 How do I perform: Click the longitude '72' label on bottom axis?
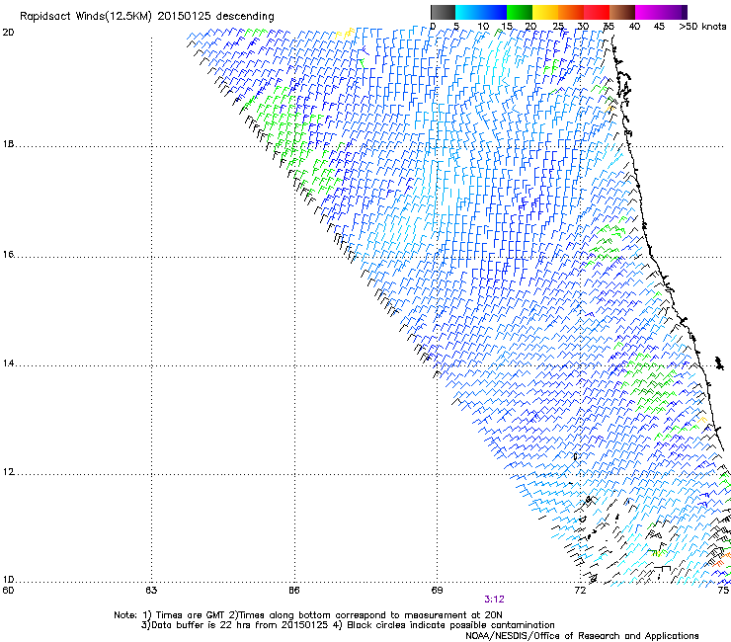(580, 591)
